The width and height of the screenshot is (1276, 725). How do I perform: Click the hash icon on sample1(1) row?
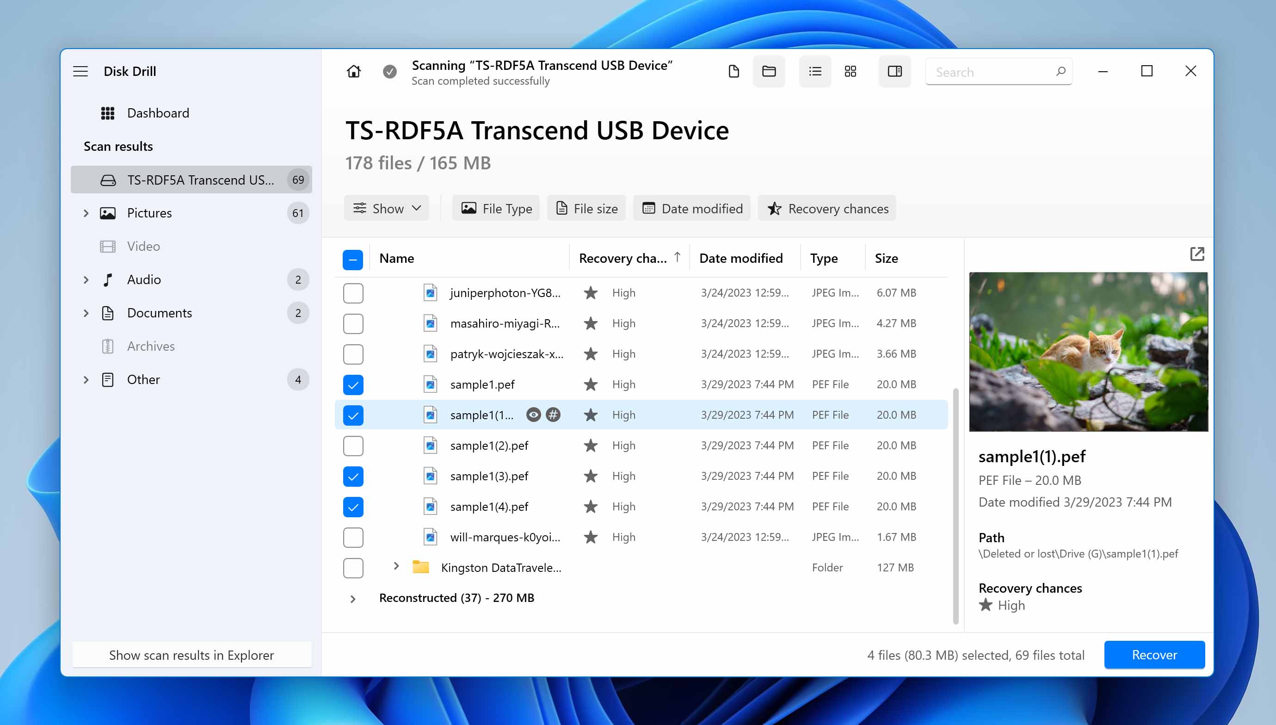click(554, 415)
